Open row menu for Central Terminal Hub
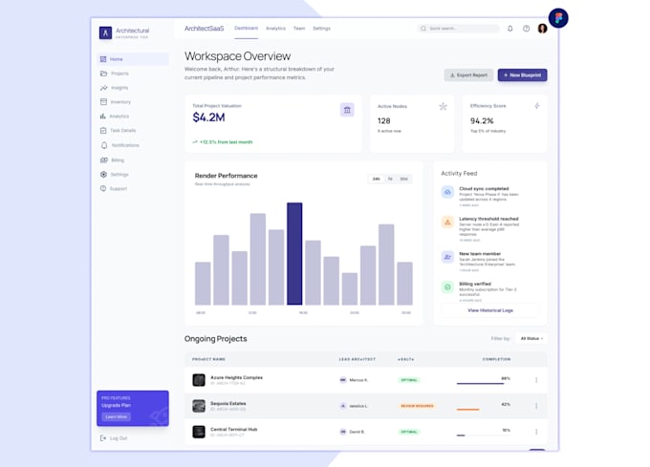 [536, 432]
